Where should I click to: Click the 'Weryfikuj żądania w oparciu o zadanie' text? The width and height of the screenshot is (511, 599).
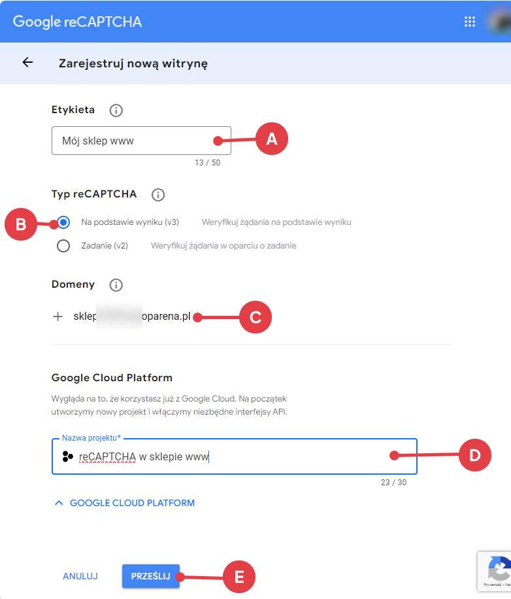click(x=223, y=246)
